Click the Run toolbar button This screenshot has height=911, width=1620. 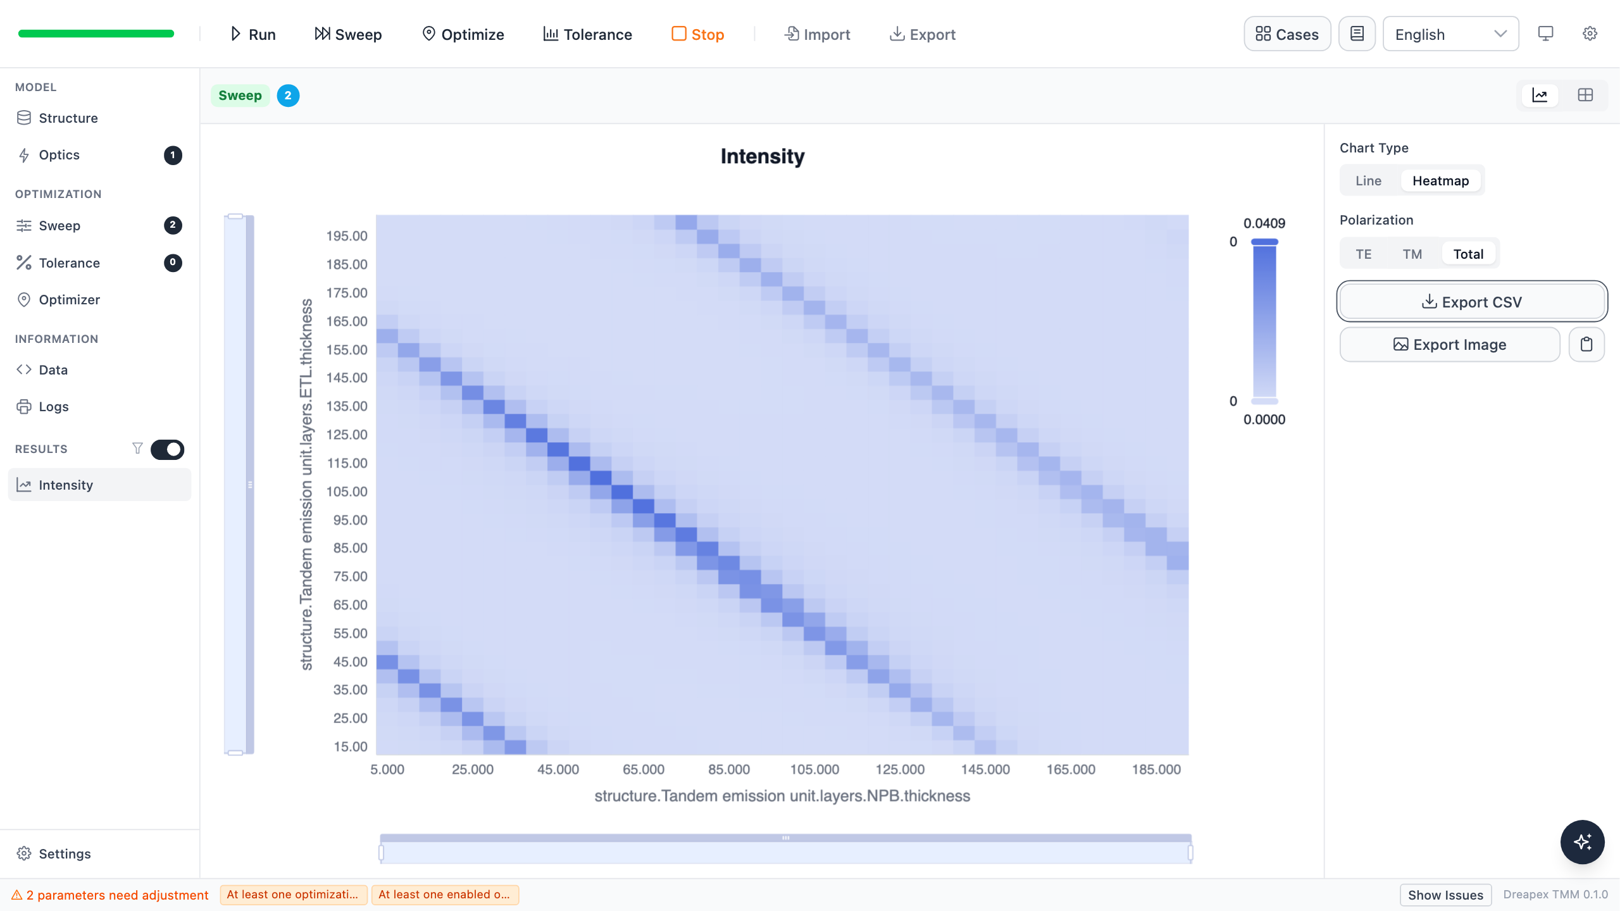[252, 34]
